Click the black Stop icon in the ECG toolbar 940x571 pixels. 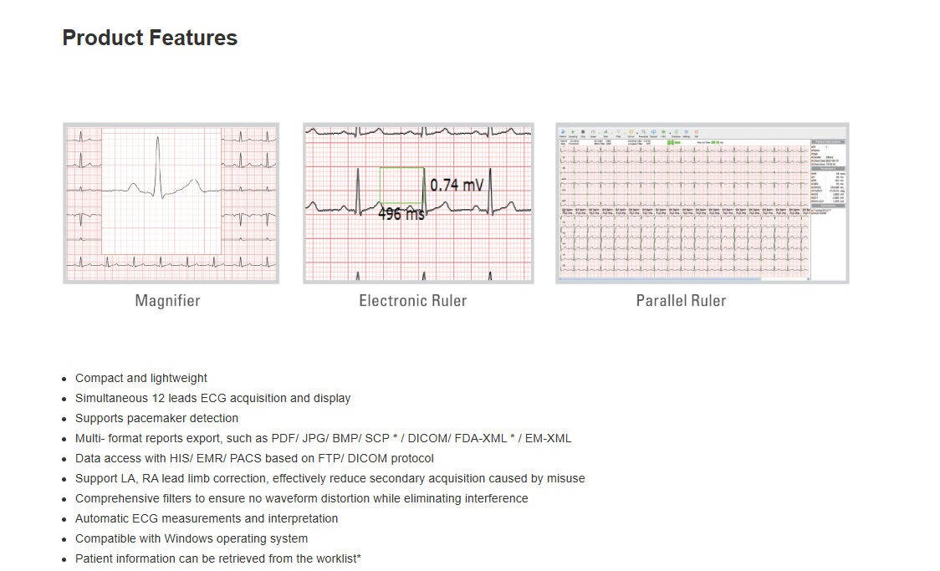coord(583,132)
